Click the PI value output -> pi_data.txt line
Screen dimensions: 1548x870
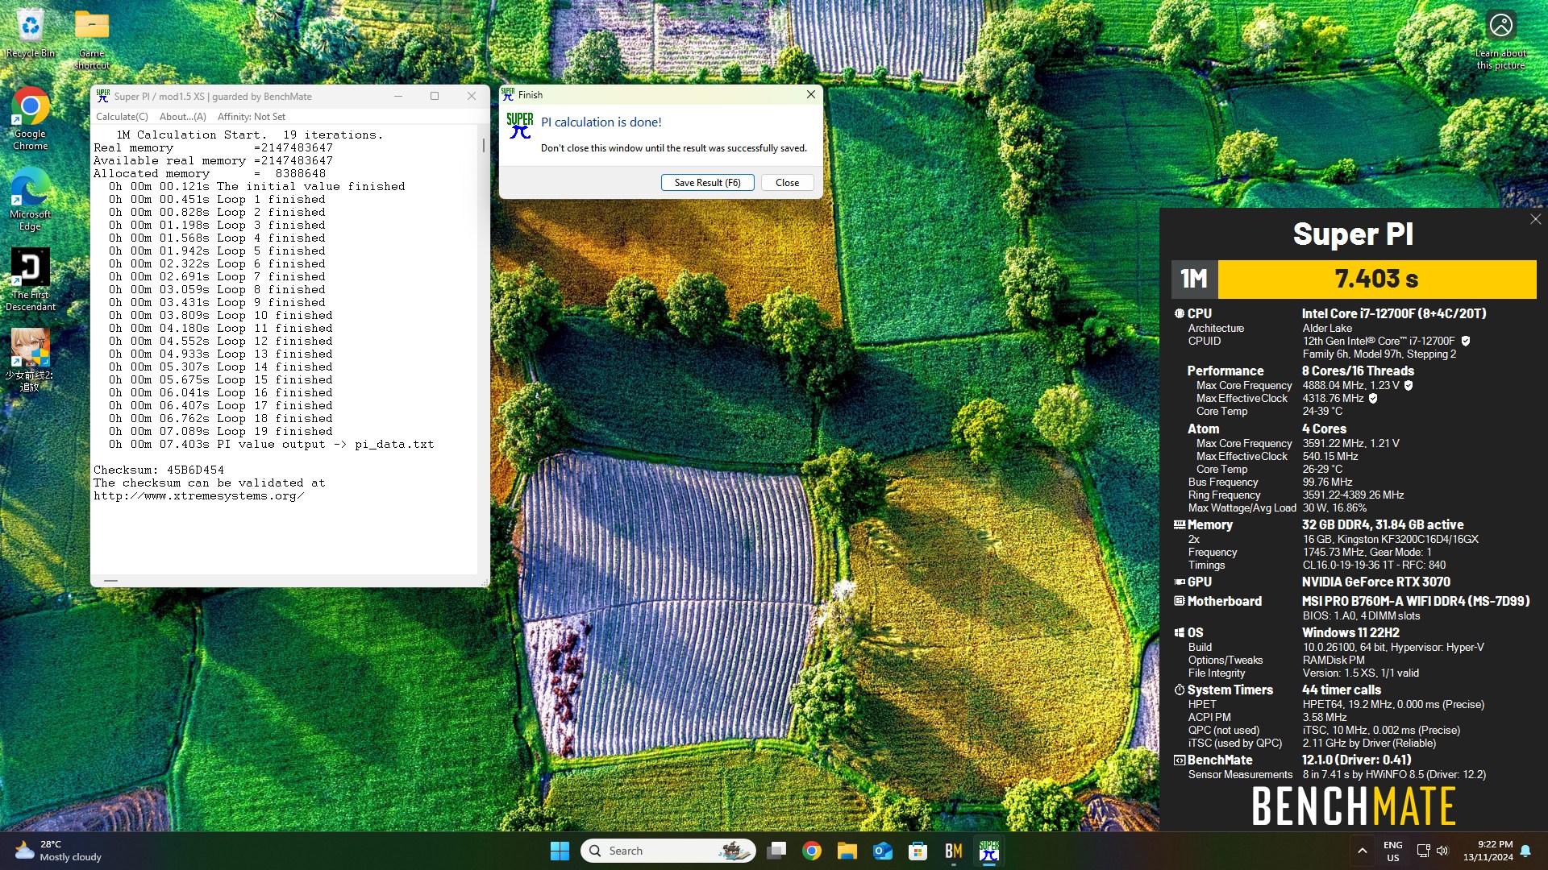point(271,444)
